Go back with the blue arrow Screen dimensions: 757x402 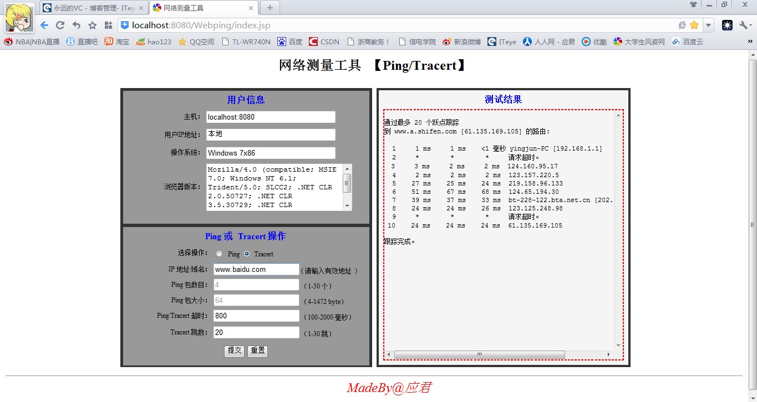click(x=44, y=25)
